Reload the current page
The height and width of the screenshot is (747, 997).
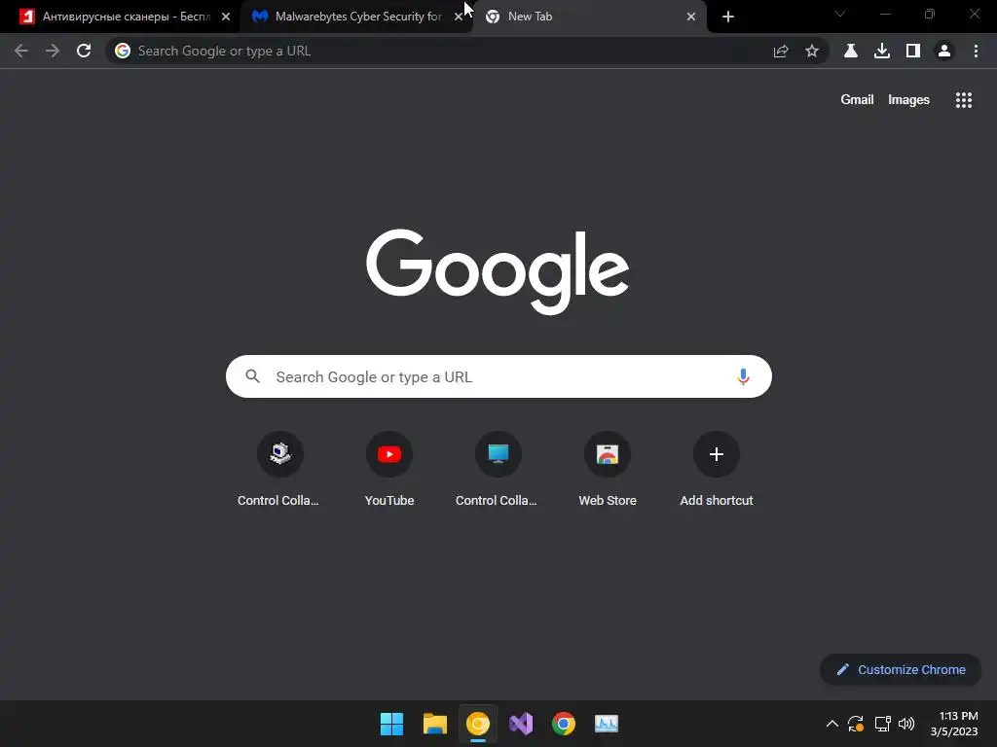click(x=84, y=51)
